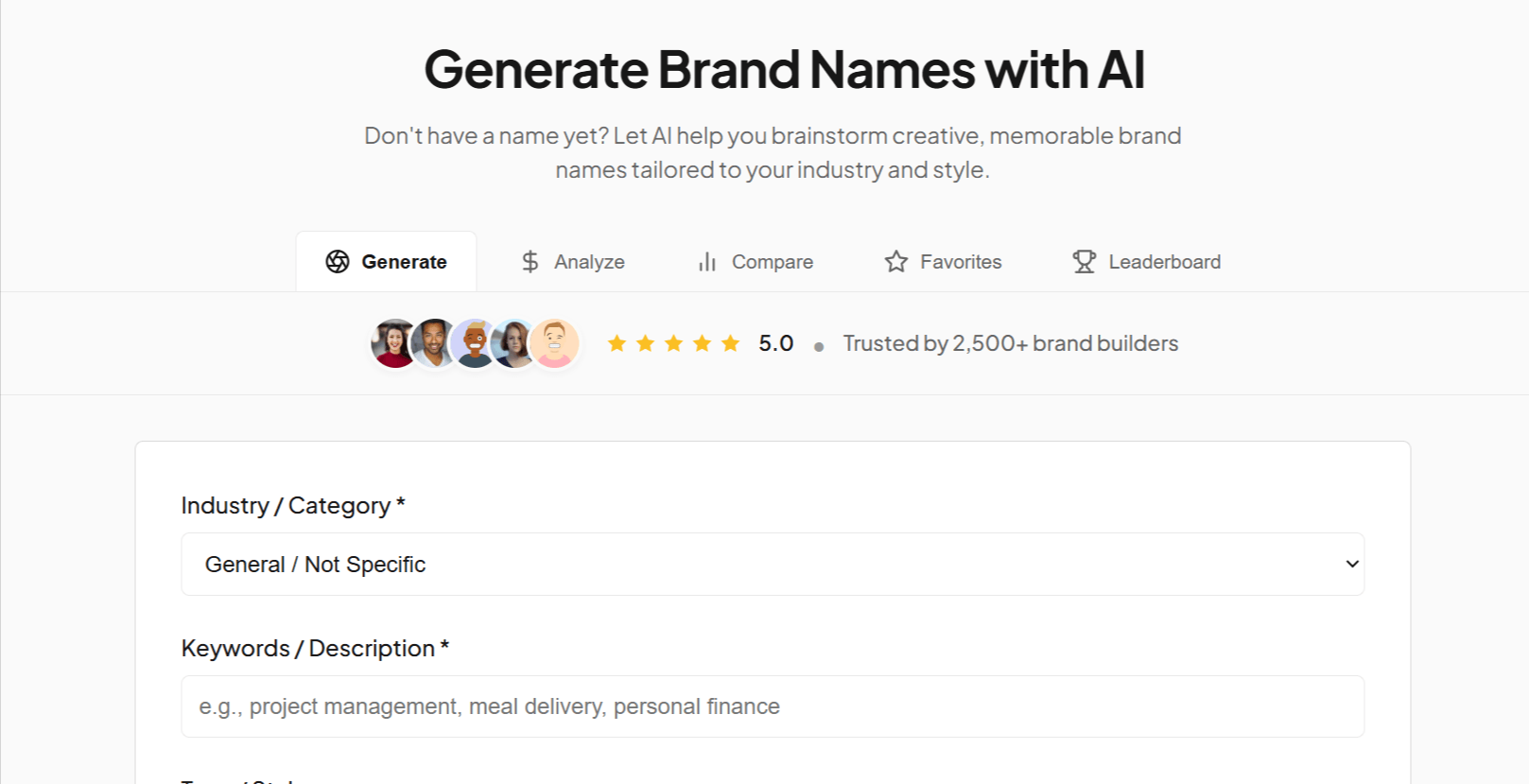
Task: Click the bearded man's avatar photo
Action: (434, 343)
